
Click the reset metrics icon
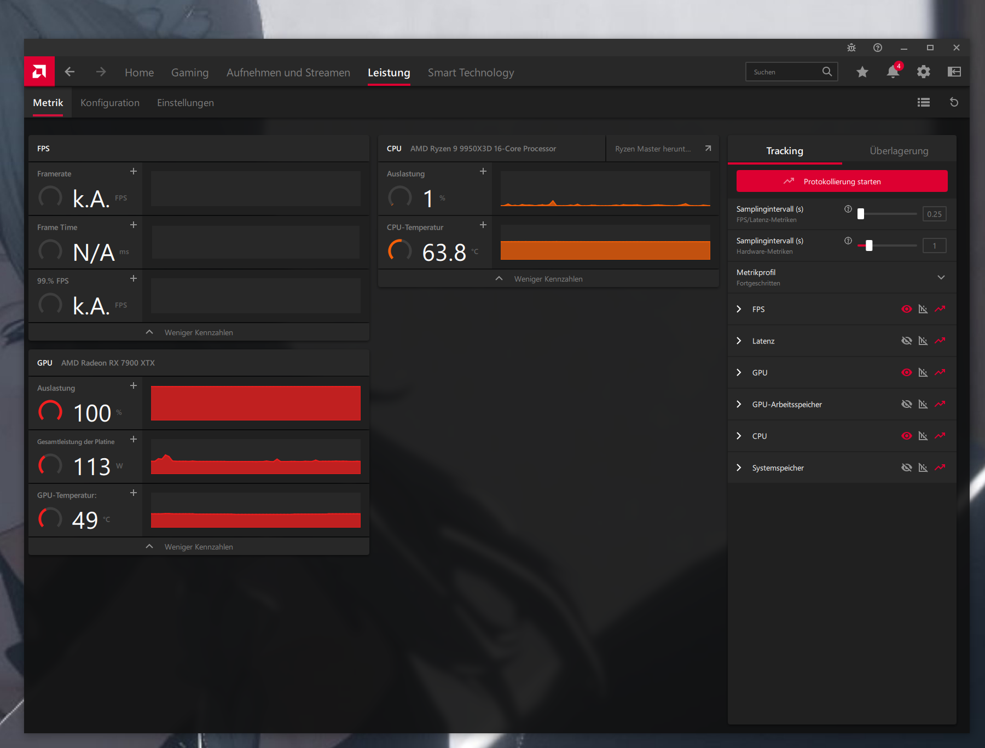pyautogui.click(x=954, y=102)
